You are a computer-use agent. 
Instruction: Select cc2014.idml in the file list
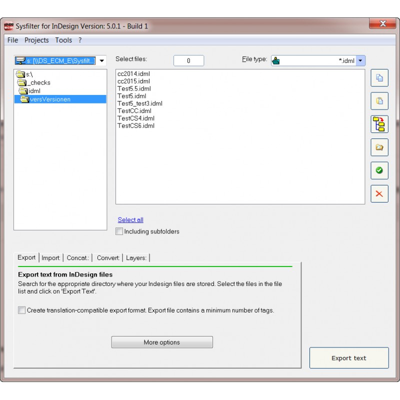click(x=133, y=73)
